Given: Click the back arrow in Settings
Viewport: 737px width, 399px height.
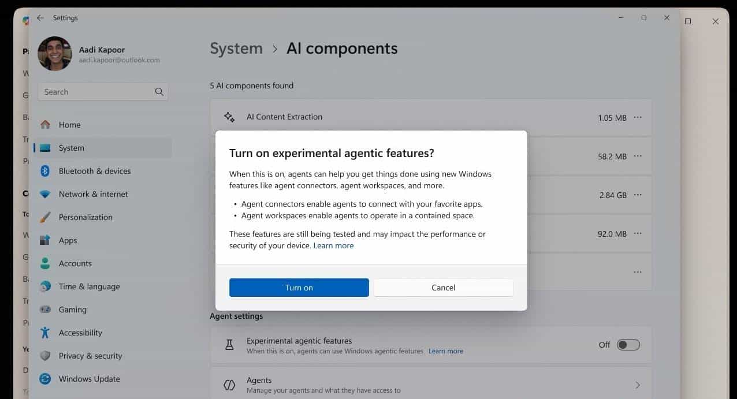Looking at the screenshot, I should (40, 18).
